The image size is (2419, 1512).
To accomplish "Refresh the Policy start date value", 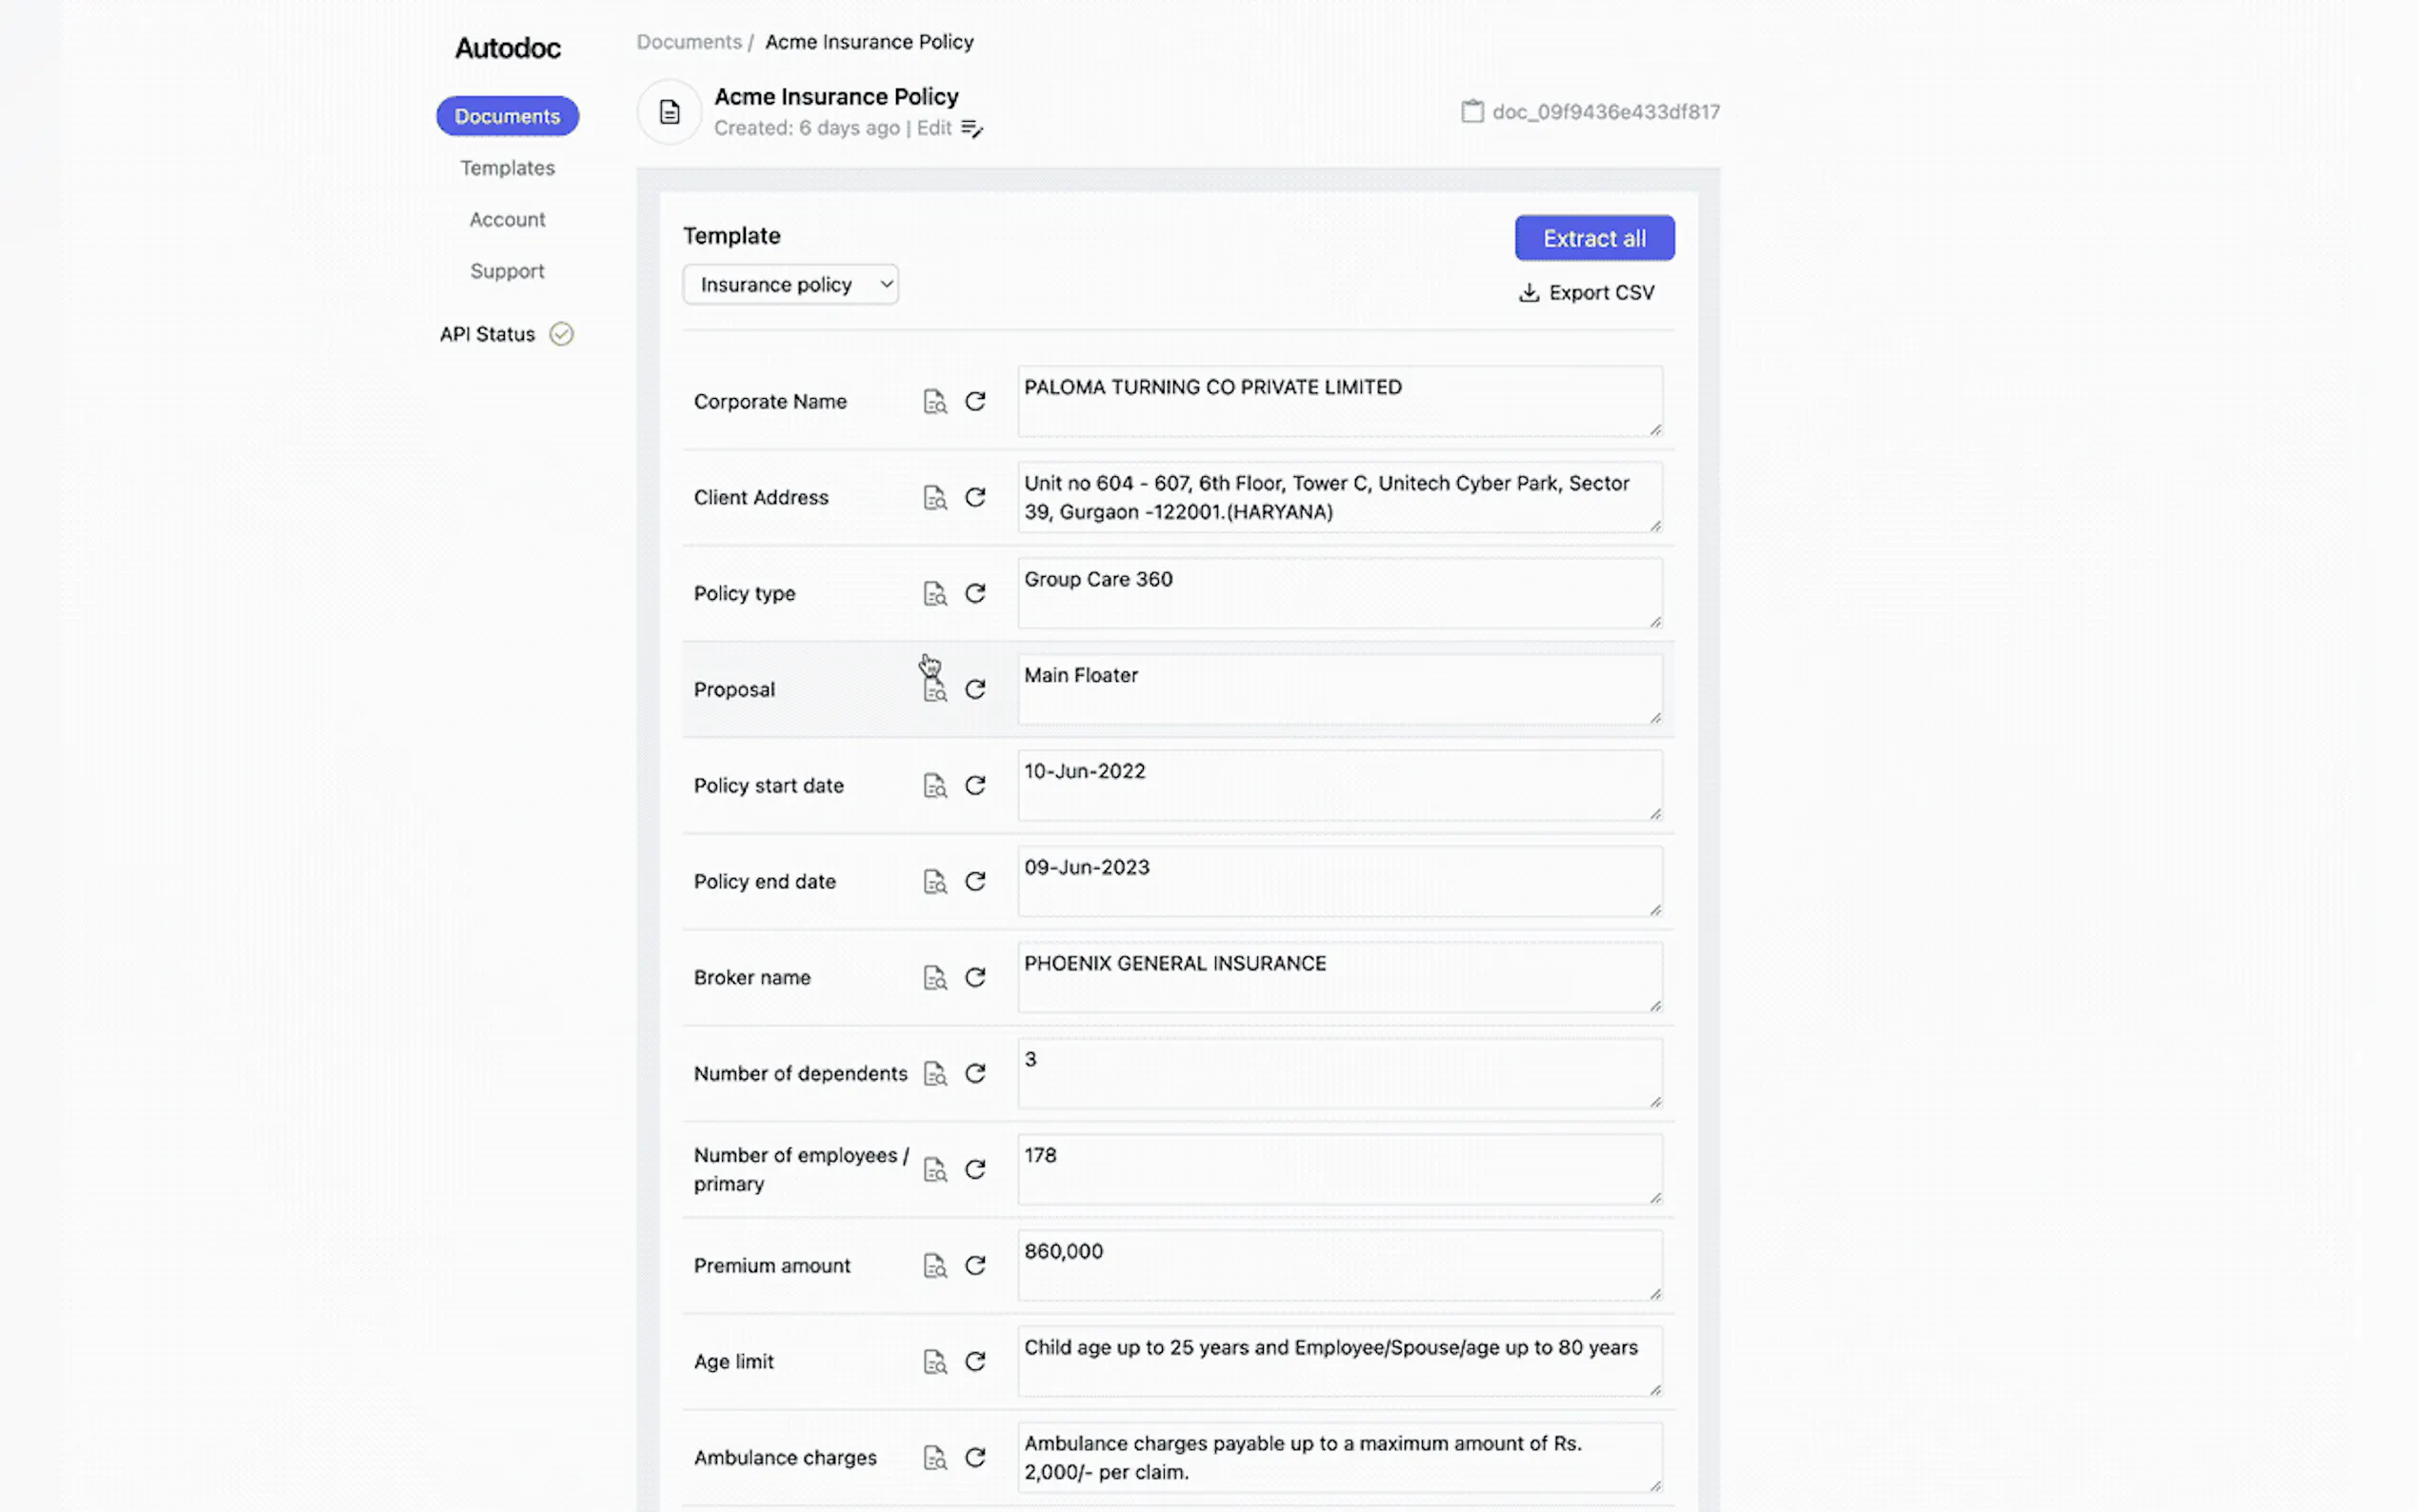I will pyautogui.click(x=975, y=786).
